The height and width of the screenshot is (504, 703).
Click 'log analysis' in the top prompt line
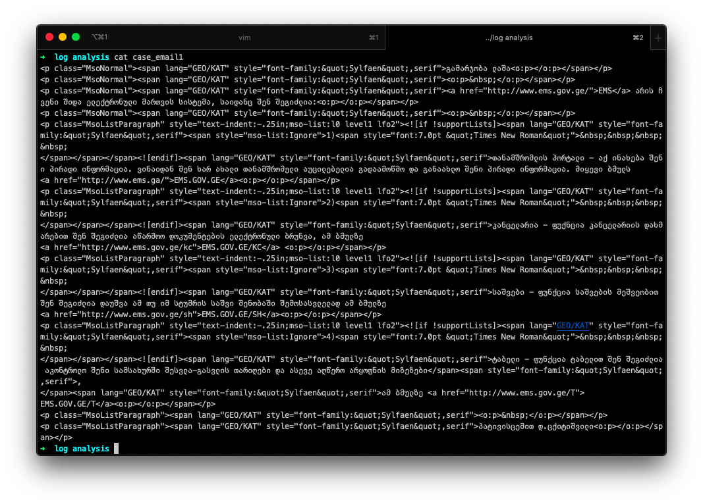click(x=82, y=57)
